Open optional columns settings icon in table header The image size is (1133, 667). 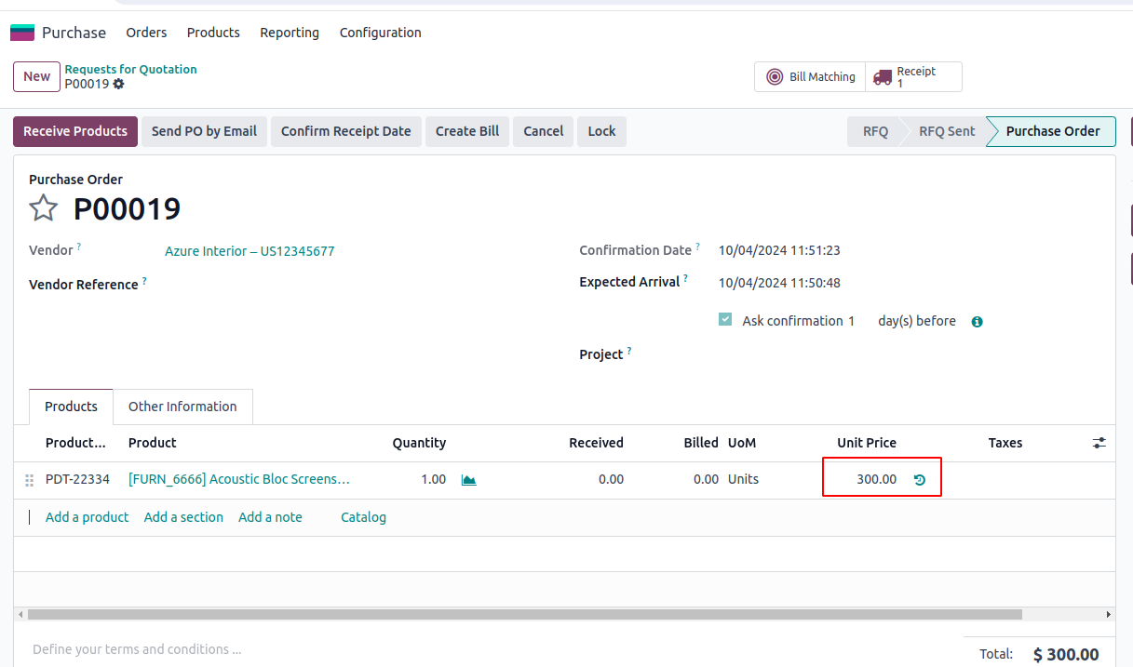click(1099, 443)
